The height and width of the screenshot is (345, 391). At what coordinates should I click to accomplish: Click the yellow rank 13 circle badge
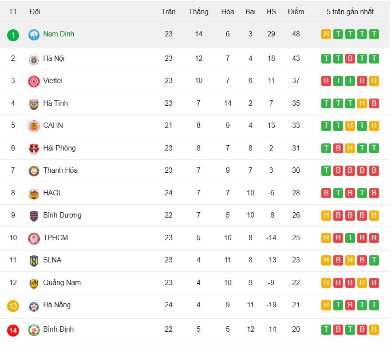coord(13,306)
